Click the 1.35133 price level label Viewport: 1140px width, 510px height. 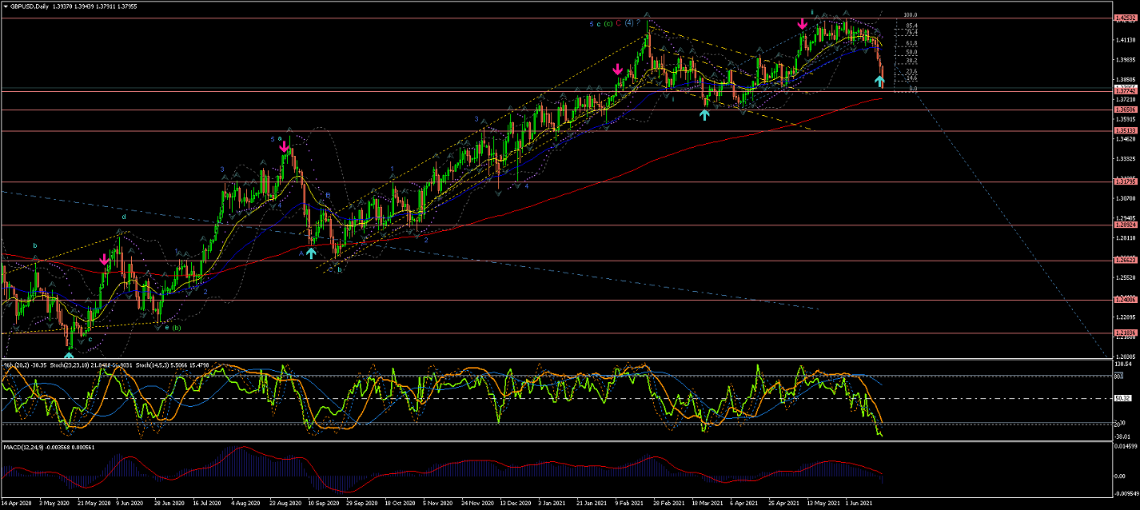pyautogui.click(x=1125, y=130)
